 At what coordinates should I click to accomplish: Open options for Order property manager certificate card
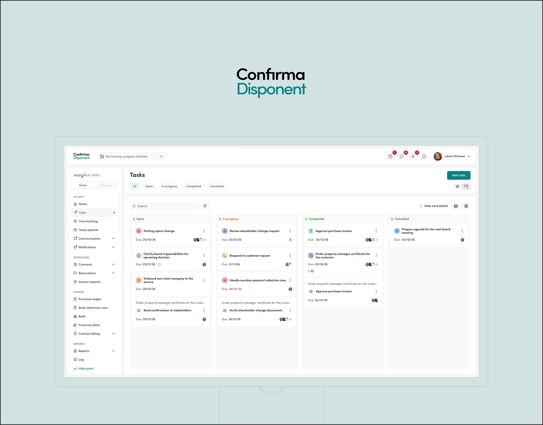376,256
